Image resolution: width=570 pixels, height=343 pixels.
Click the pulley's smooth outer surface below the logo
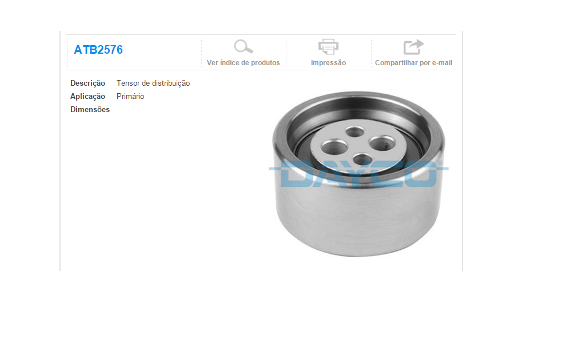click(358, 218)
